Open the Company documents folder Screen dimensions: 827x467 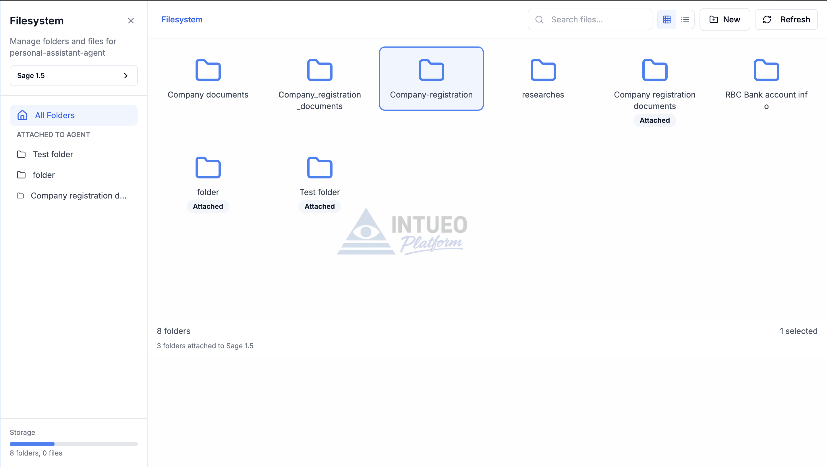208,79
